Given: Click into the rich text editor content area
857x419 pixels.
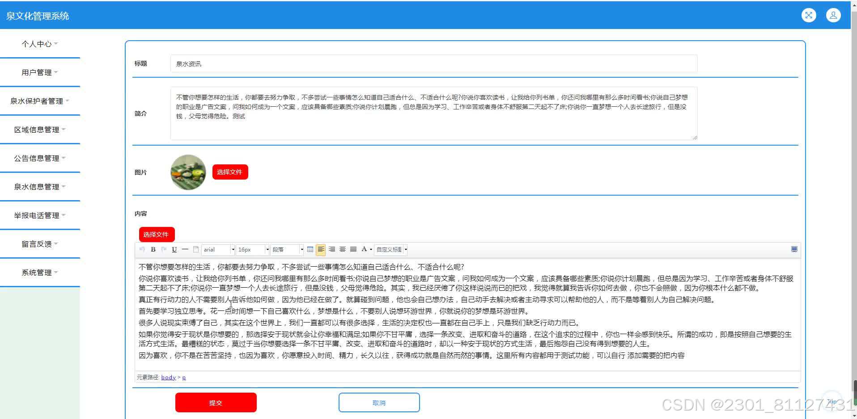Looking at the screenshot, I should 467,314.
